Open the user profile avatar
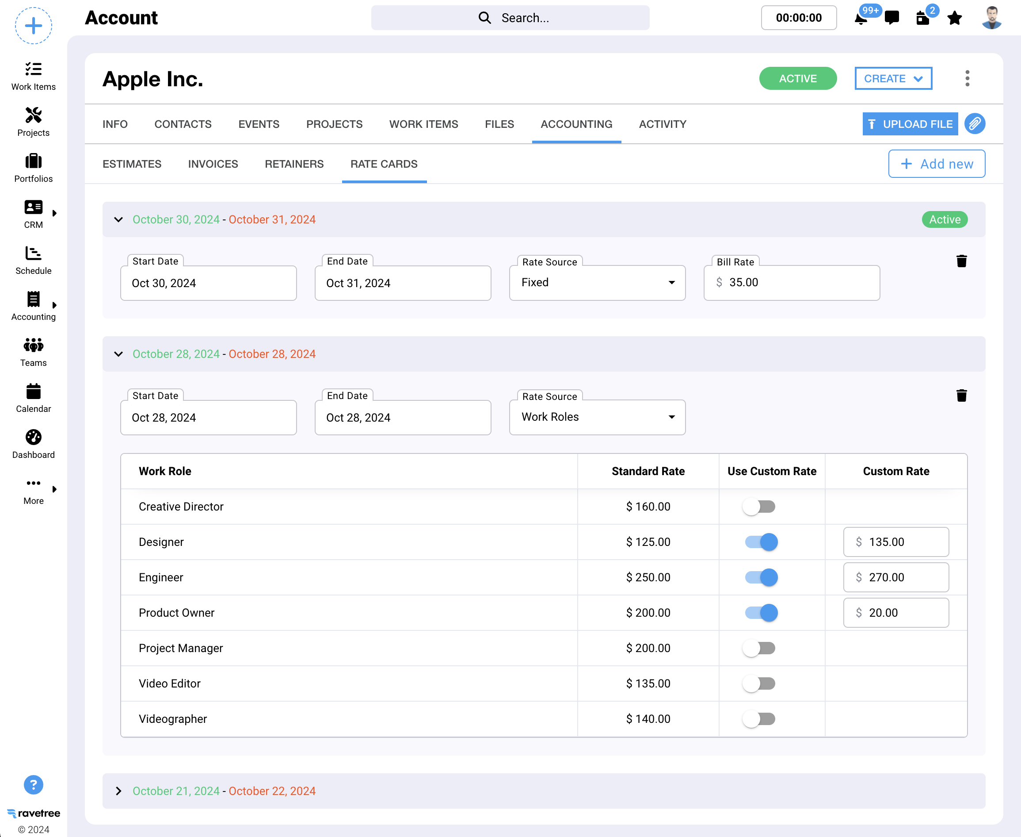 (x=992, y=18)
